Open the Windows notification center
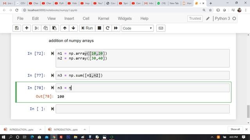 coord(243,137)
